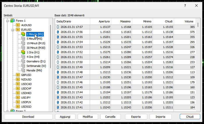Select the USDJPY symbol
204x124 pixels.
pyautogui.click(x=26, y=98)
